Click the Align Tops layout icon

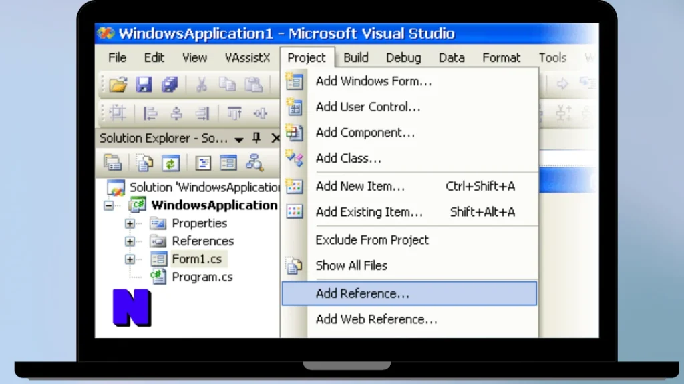[x=234, y=113]
